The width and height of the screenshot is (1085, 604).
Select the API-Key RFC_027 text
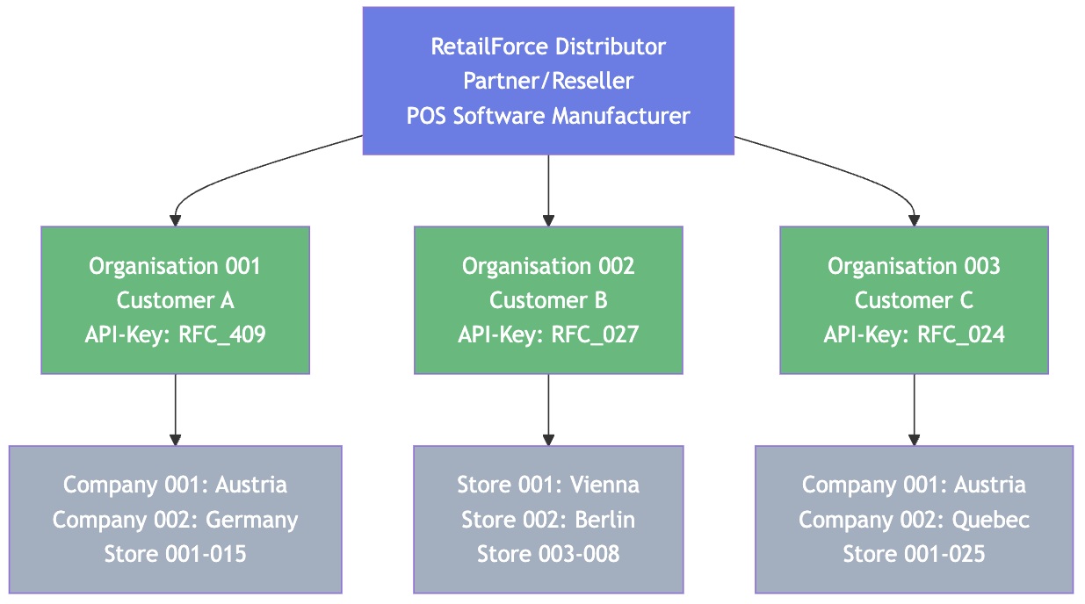click(547, 334)
